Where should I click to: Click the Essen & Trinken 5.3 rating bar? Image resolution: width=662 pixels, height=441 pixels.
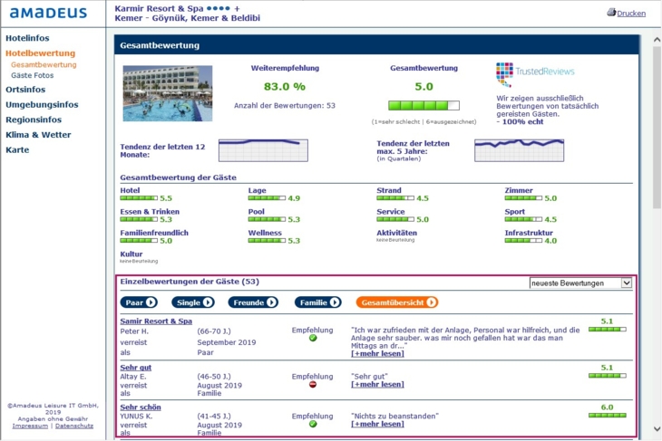tap(139, 219)
